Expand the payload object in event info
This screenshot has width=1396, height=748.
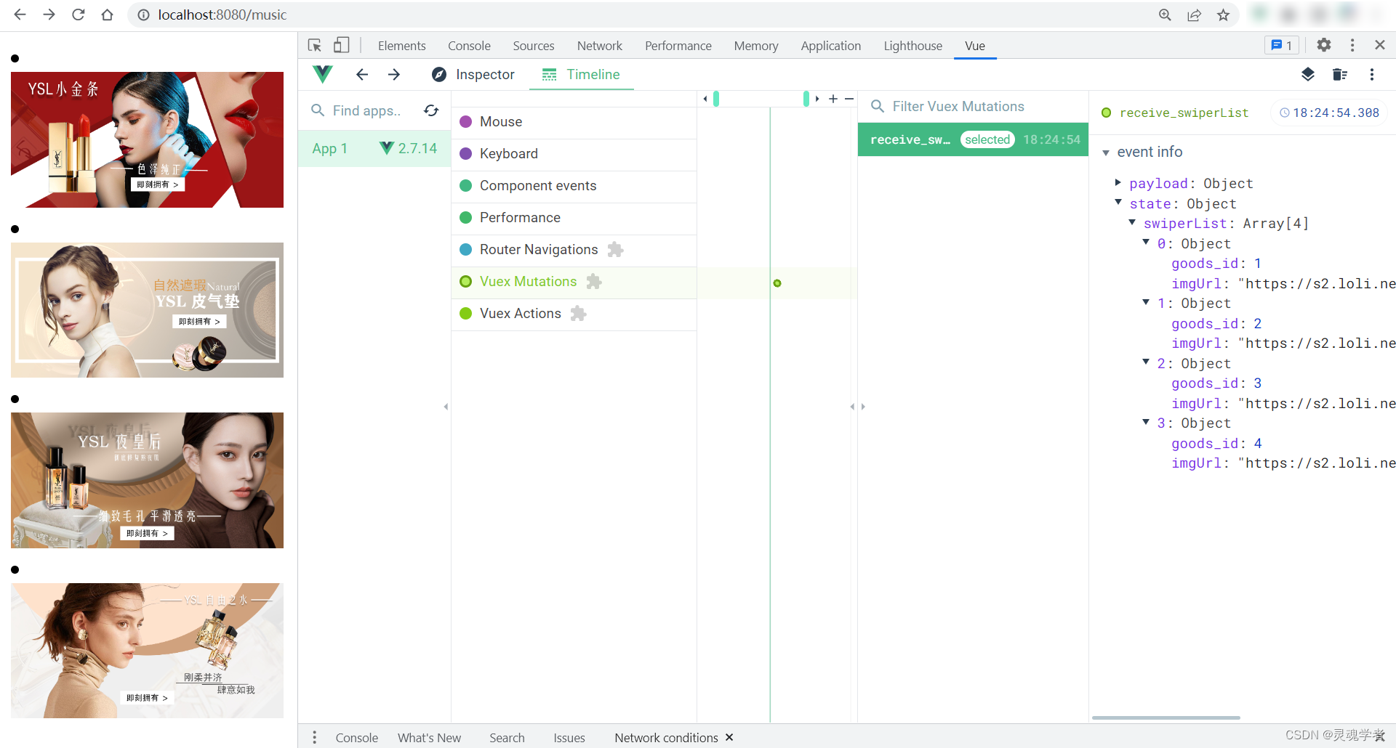pos(1118,183)
